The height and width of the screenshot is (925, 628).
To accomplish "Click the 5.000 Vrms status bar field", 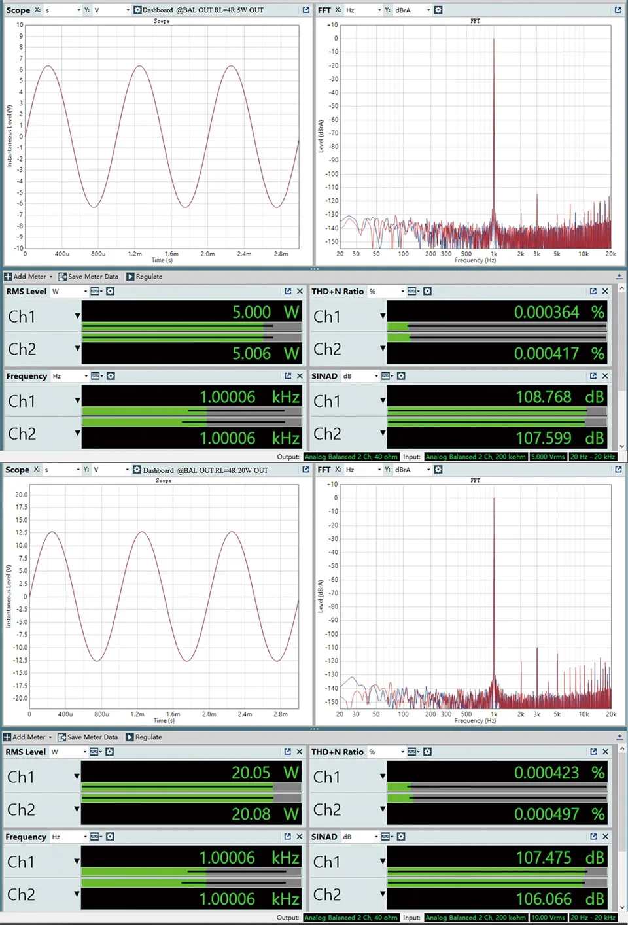I will click(x=548, y=457).
